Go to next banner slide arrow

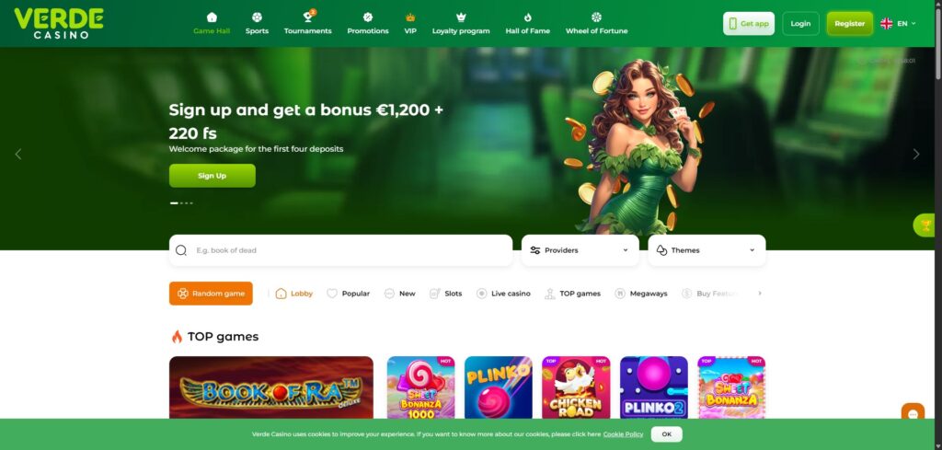pos(916,155)
